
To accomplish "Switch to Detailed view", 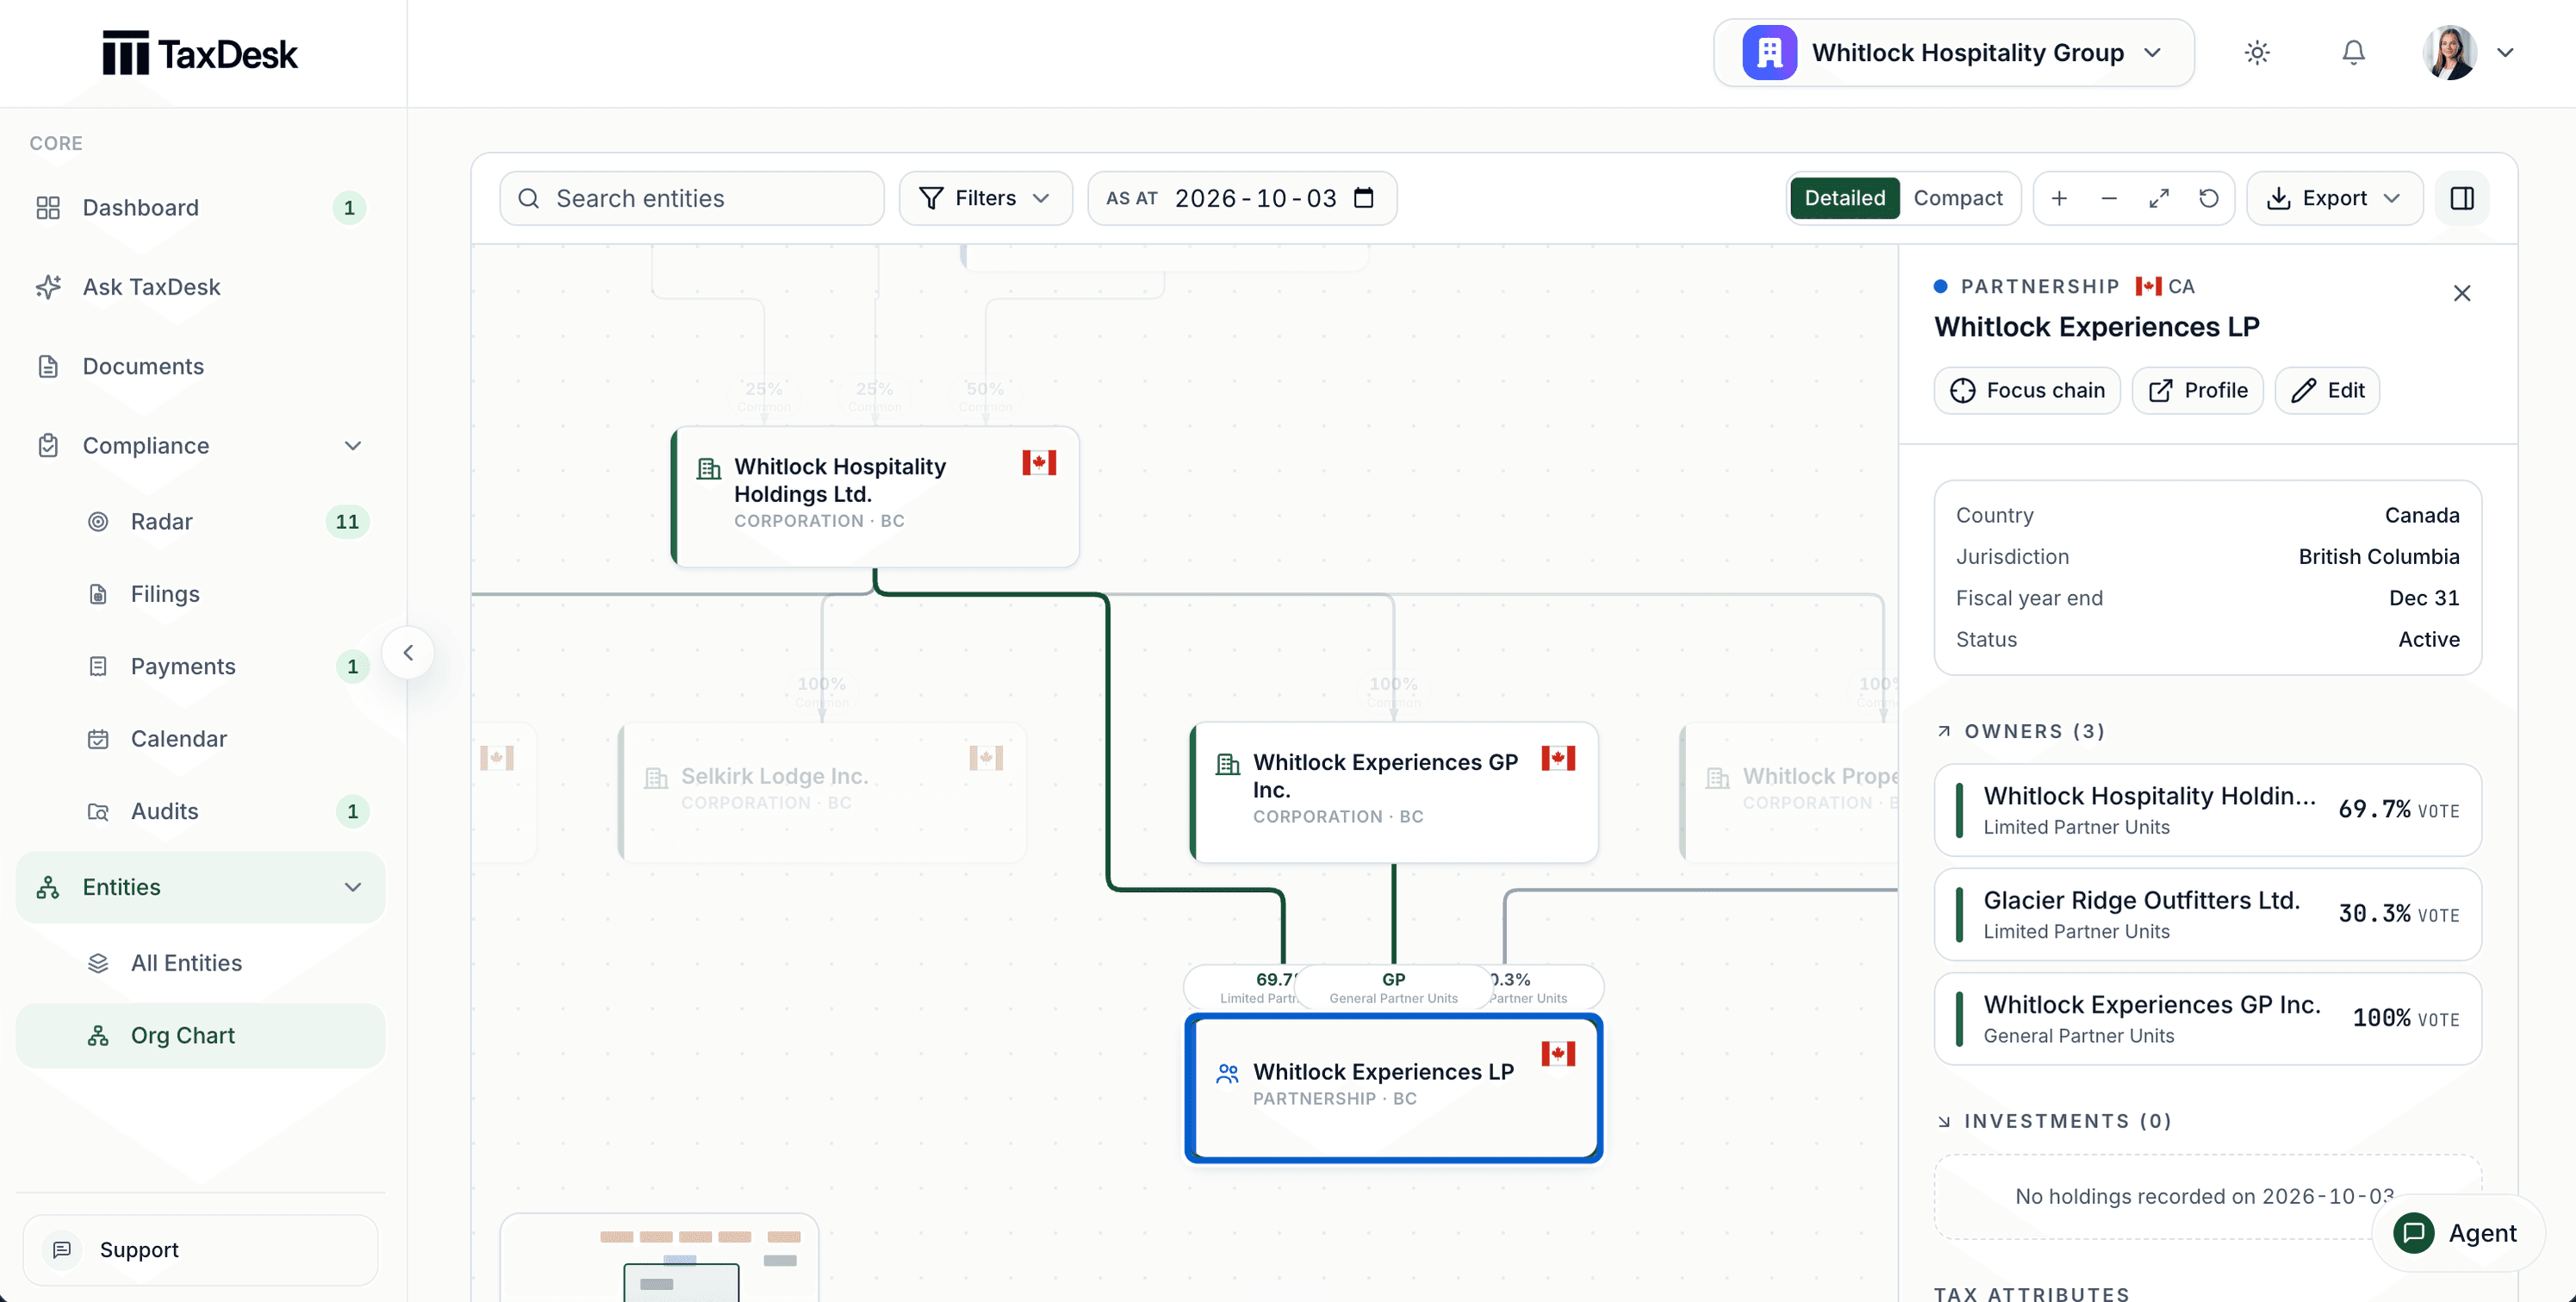I will (1844, 198).
